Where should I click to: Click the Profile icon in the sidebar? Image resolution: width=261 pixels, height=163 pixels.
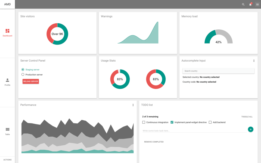click(x=7, y=80)
